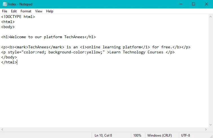Click the horizontal scrollbar left arrow
Viewport: 213px width, 138px height.
[x=2, y=130]
